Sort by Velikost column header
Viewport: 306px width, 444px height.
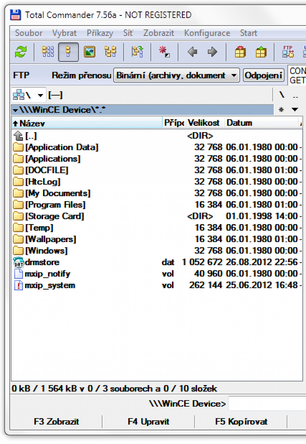[205, 123]
